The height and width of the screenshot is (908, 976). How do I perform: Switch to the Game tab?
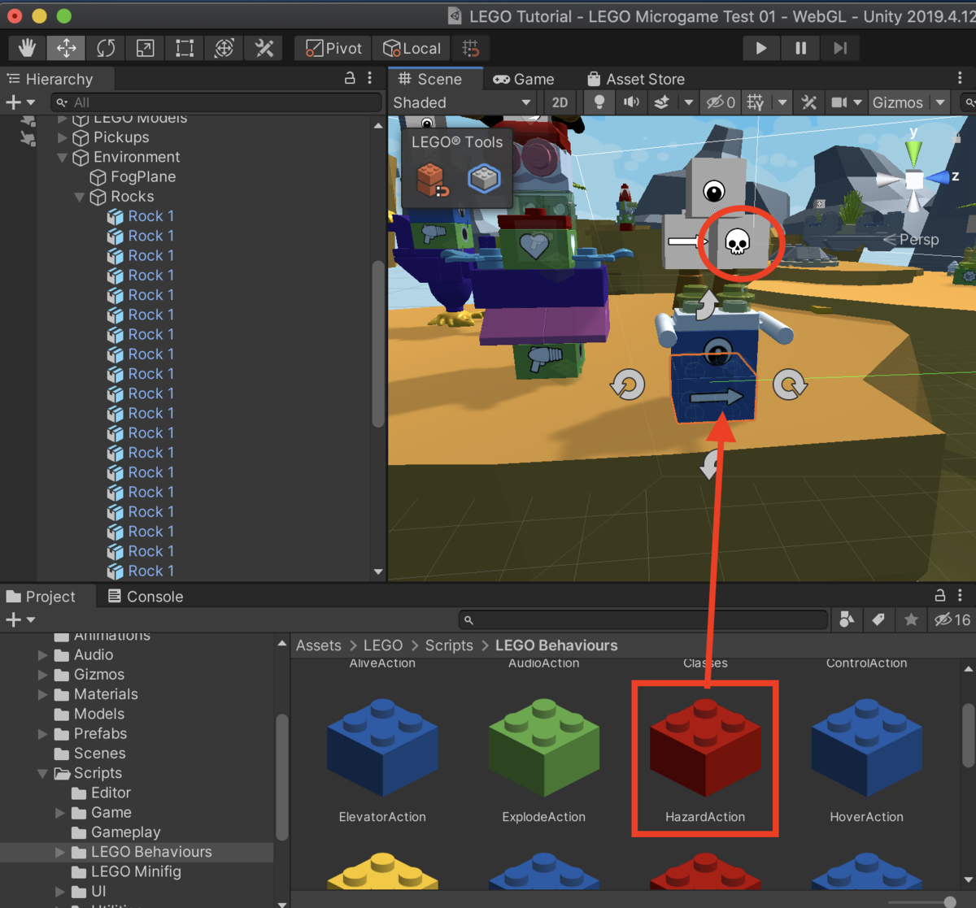point(524,79)
